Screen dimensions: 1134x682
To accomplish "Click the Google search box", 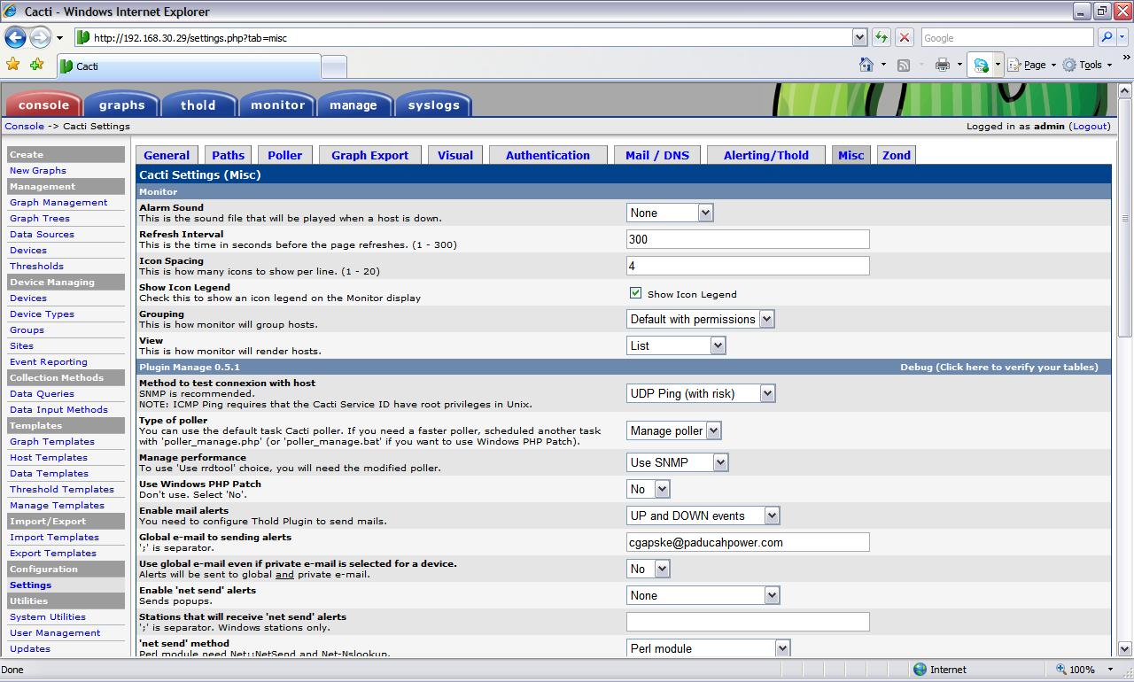I will coord(1007,37).
